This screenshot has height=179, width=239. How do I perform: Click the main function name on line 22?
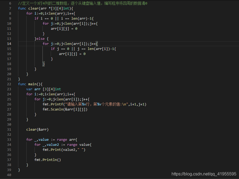pos(33,84)
